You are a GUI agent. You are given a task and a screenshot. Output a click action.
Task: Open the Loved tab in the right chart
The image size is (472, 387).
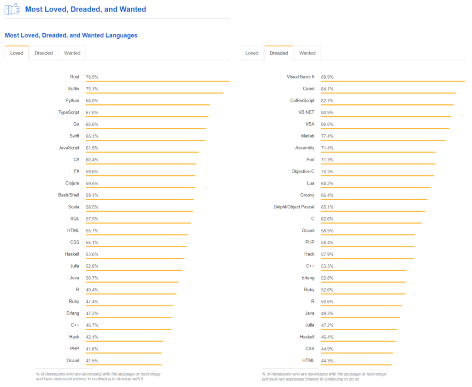252,53
